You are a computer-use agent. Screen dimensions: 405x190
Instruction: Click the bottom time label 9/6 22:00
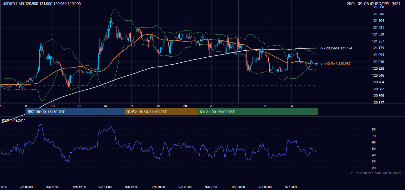tap(212, 187)
